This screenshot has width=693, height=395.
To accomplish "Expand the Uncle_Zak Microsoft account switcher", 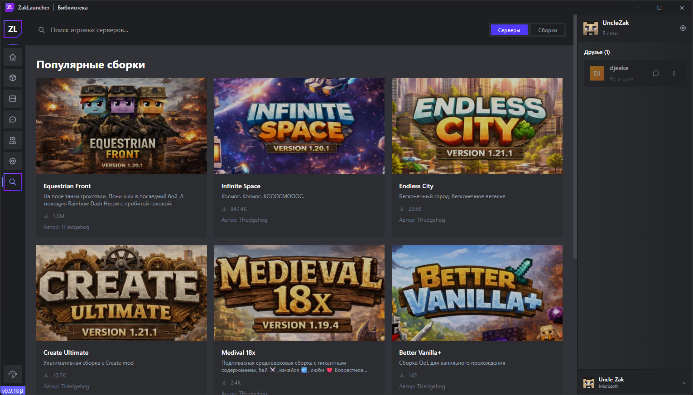I will click(684, 383).
